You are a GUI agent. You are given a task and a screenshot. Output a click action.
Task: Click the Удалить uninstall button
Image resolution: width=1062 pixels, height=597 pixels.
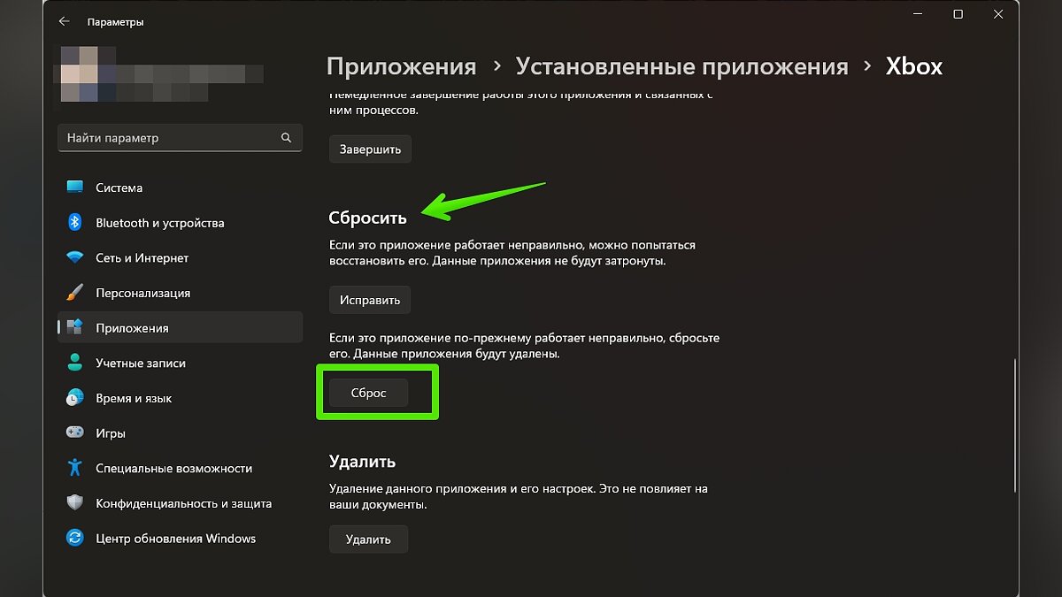(368, 539)
